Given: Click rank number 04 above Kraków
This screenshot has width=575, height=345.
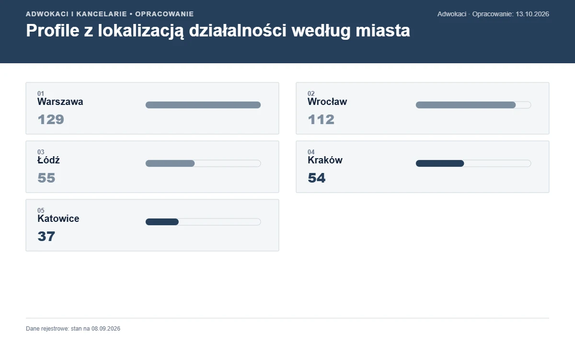Looking at the screenshot, I should point(311,152).
